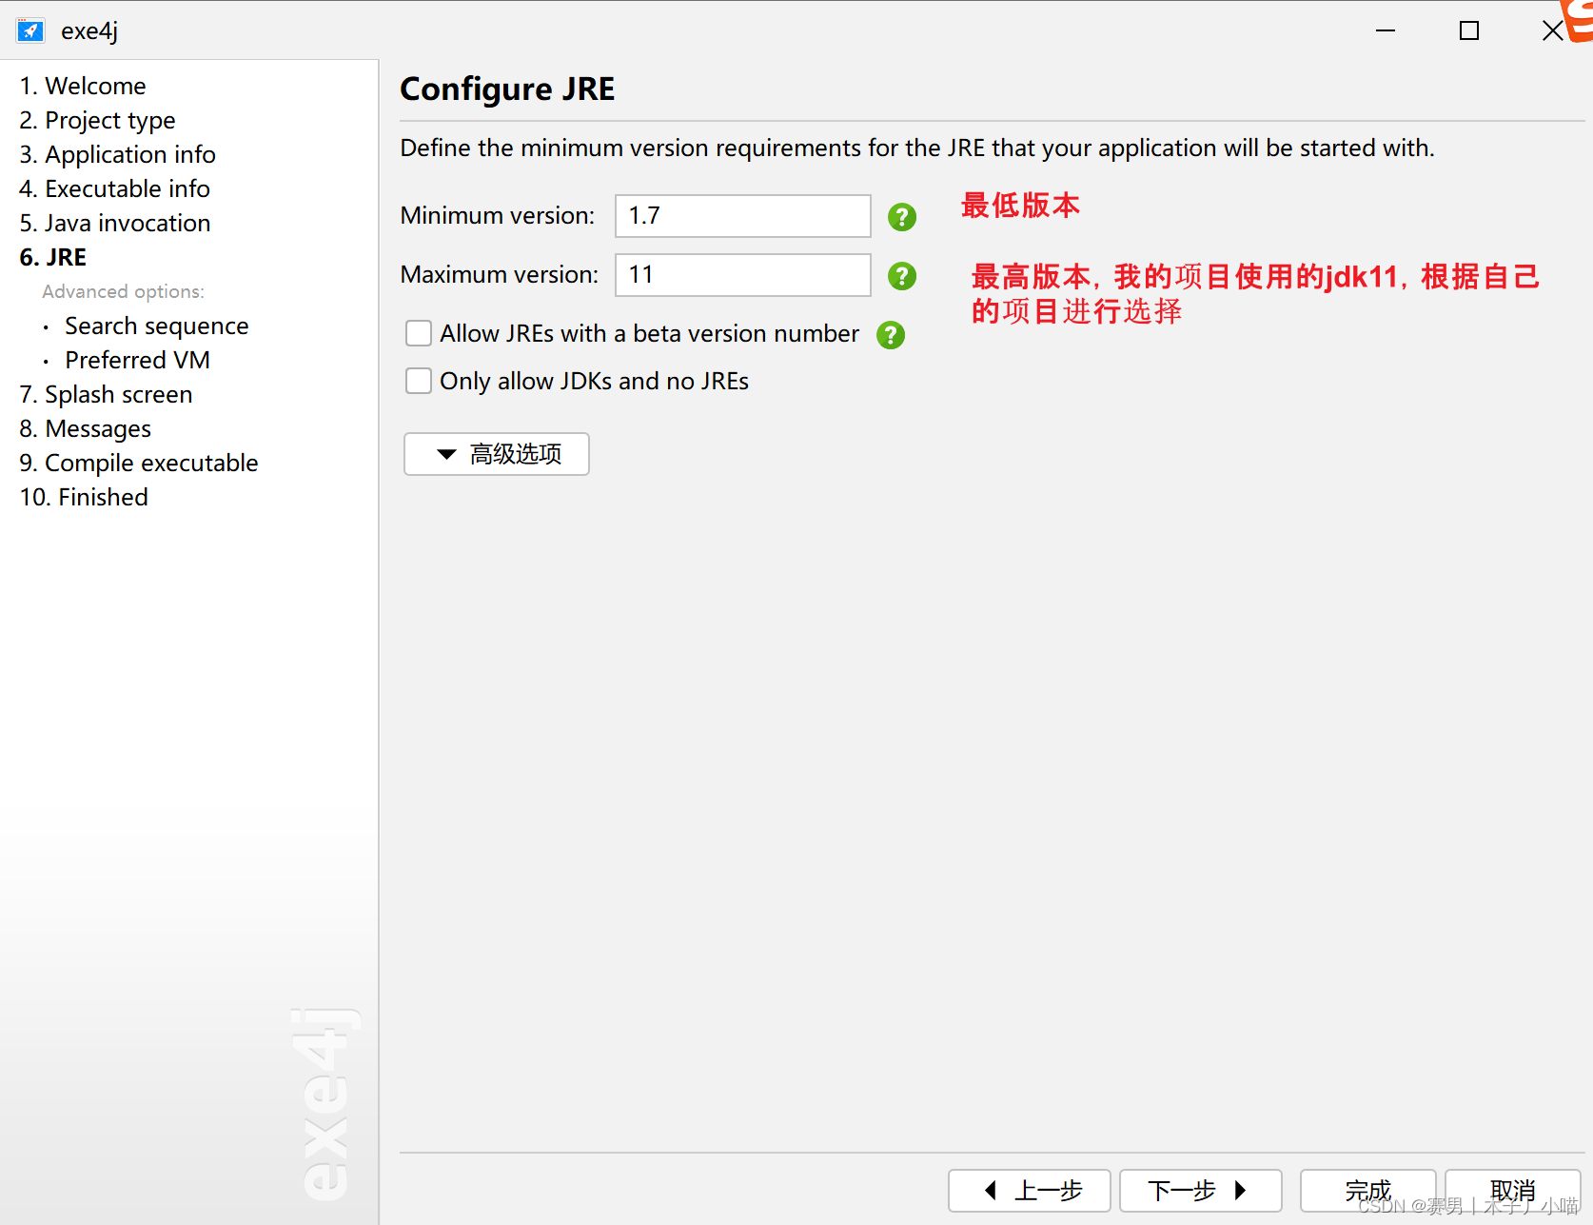This screenshot has height=1225, width=1593.
Task: Click the Minimum version input field
Action: pyautogui.click(x=743, y=216)
